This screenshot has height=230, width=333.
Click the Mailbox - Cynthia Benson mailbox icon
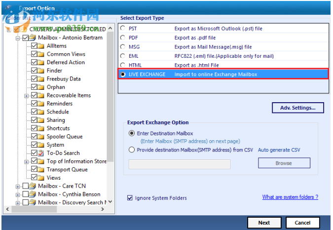[33, 194]
